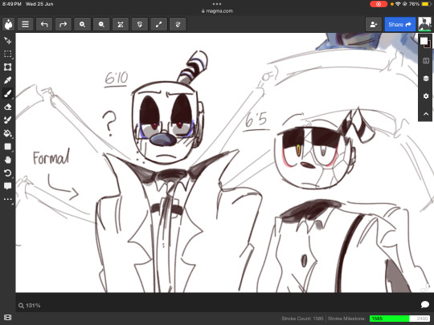Viewport: 434px width, 325px height.
Task: Fit the canvas to the screen
Action: (x=121, y=24)
